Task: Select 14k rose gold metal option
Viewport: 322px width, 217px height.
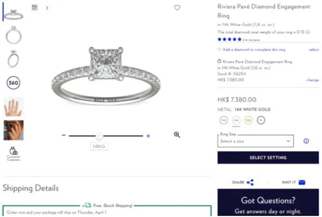Action: coord(223,120)
